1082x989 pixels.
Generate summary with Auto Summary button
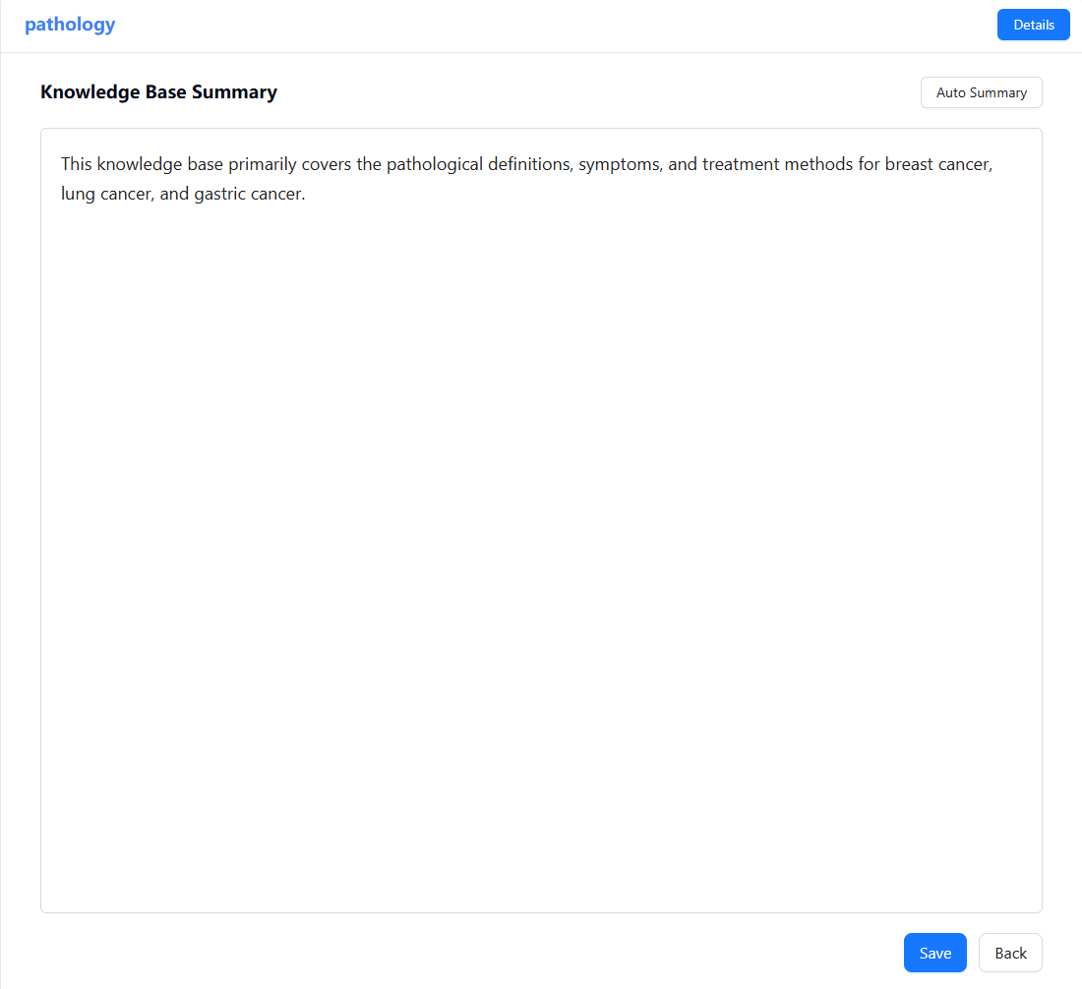click(981, 92)
